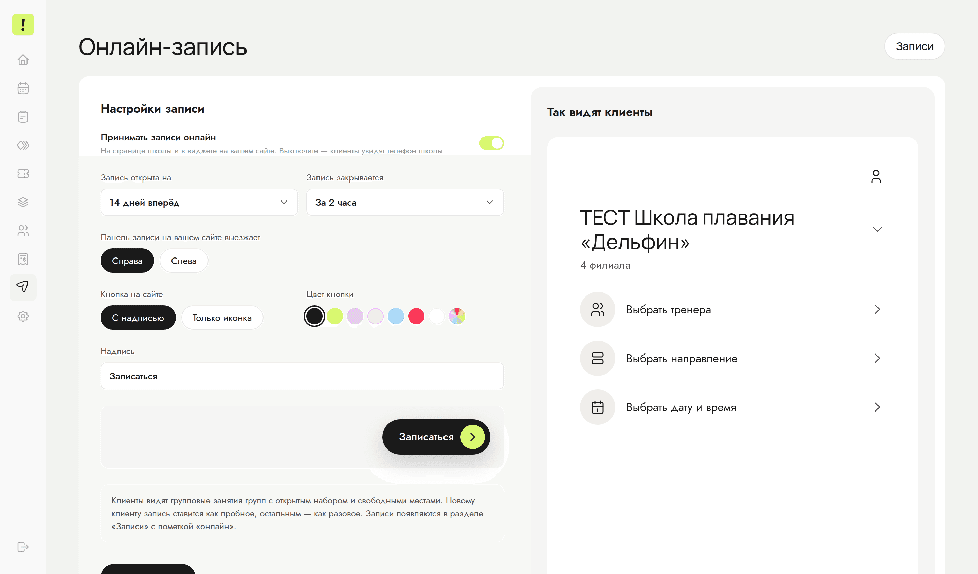
Task: Open the settings gear icon in sidebar
Action: point(23,316)
